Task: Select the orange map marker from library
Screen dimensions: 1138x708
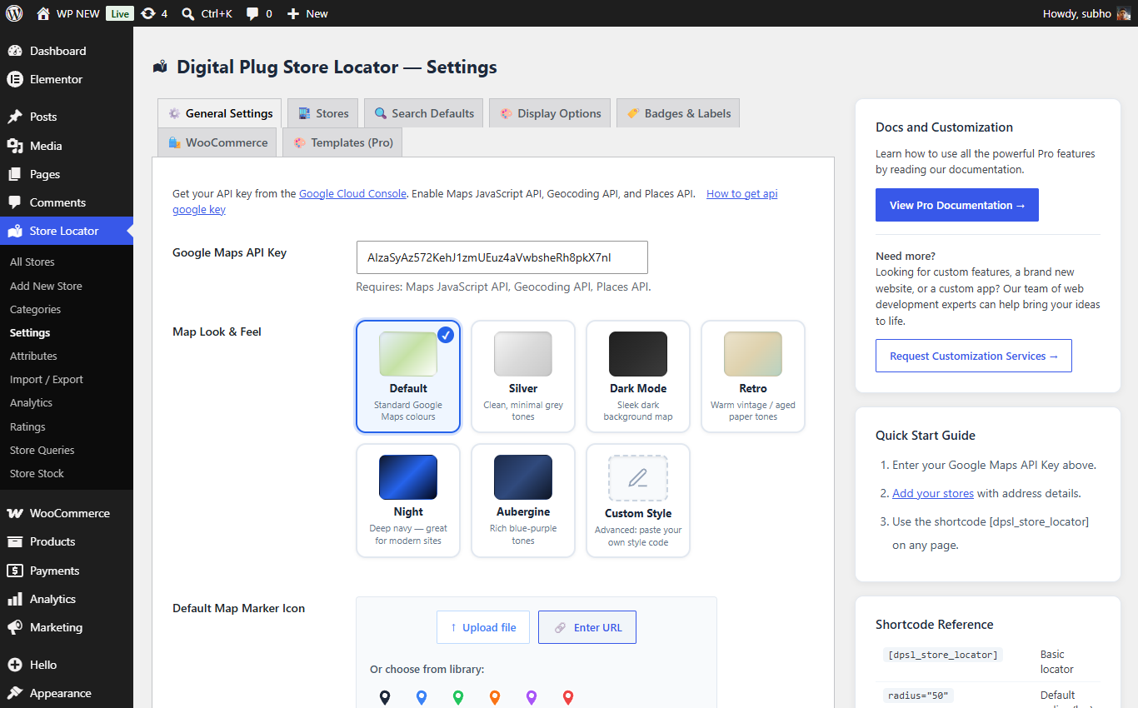Action: coord(495,697)
